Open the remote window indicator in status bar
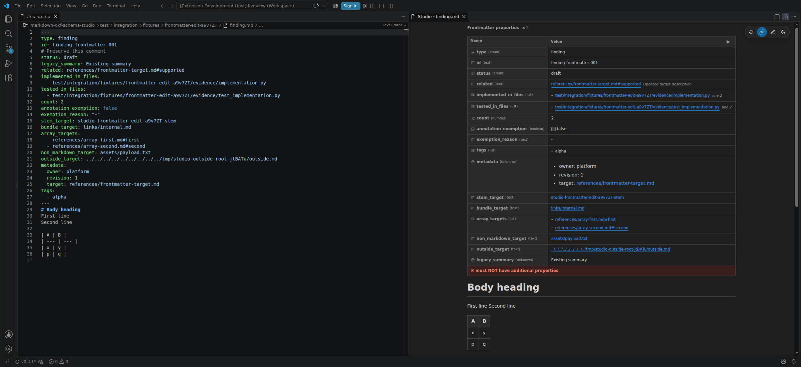Screen dimensions: 801x367 pyautogui.click(x=7, y=362)
